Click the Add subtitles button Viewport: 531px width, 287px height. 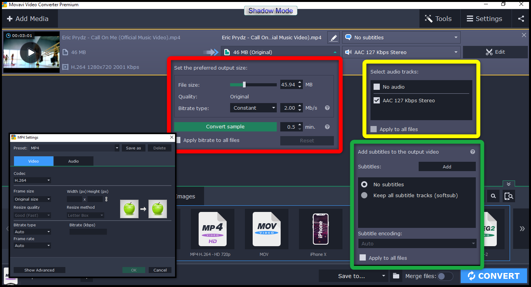[x=447, y=166]
